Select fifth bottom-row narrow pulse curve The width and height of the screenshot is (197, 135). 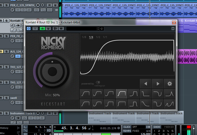(134, 104)
